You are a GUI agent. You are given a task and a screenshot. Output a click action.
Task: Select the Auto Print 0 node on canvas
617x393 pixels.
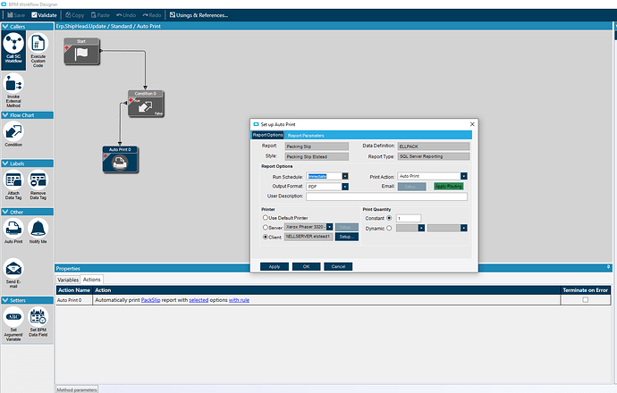pyautogui.click(x=120, y=160)
